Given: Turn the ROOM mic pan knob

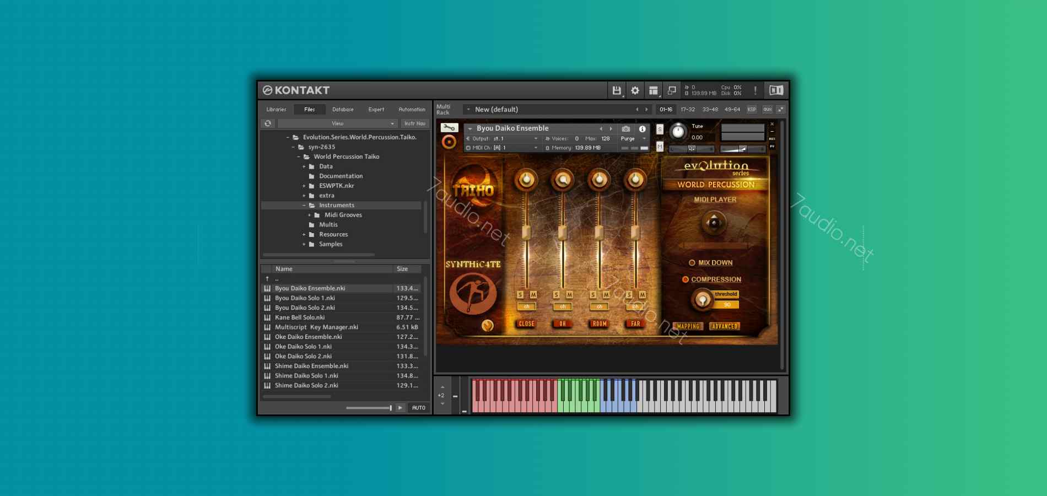Looking at the screenshot, I should (x=599, y=180).
